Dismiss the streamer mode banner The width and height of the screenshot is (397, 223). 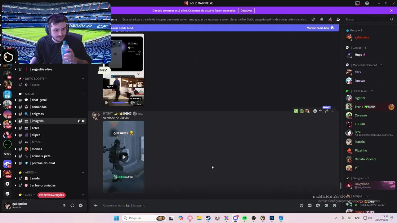[x=391, y=11]
